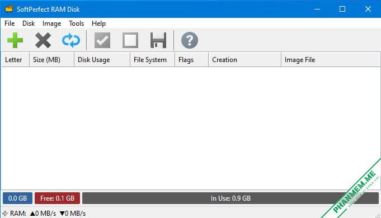
Task: Click the floppy disk Save icon
Action: point(158,40)
